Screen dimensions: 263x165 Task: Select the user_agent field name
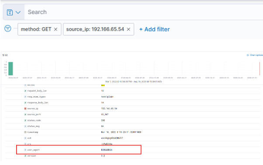click(x=33, y=150)
